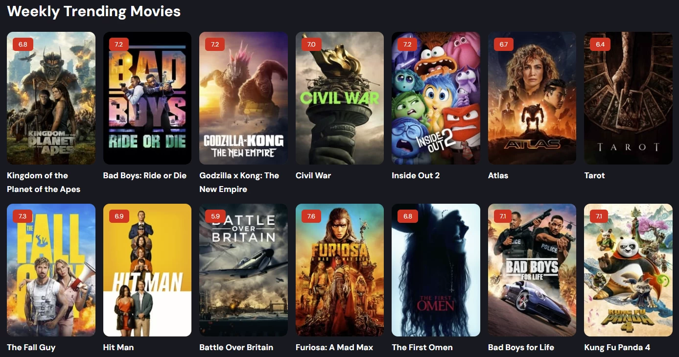Select the Tarot movie poster

point(628,98)
